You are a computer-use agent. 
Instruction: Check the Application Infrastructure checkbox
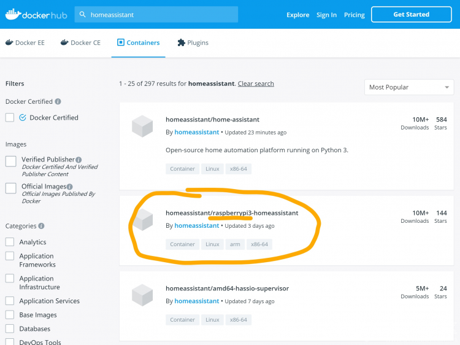click(10, 278)
